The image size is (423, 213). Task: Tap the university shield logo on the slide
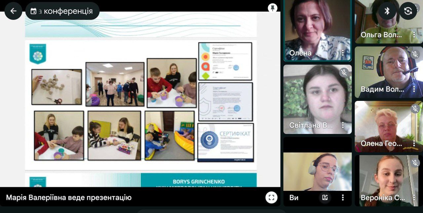pos(38,54)
